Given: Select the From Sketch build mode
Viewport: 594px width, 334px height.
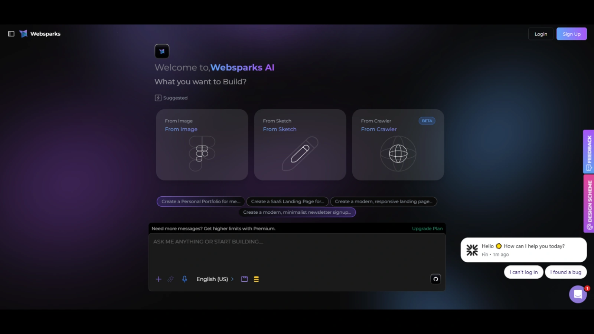Looking at the screenshot, I should (x=299, y=145).
